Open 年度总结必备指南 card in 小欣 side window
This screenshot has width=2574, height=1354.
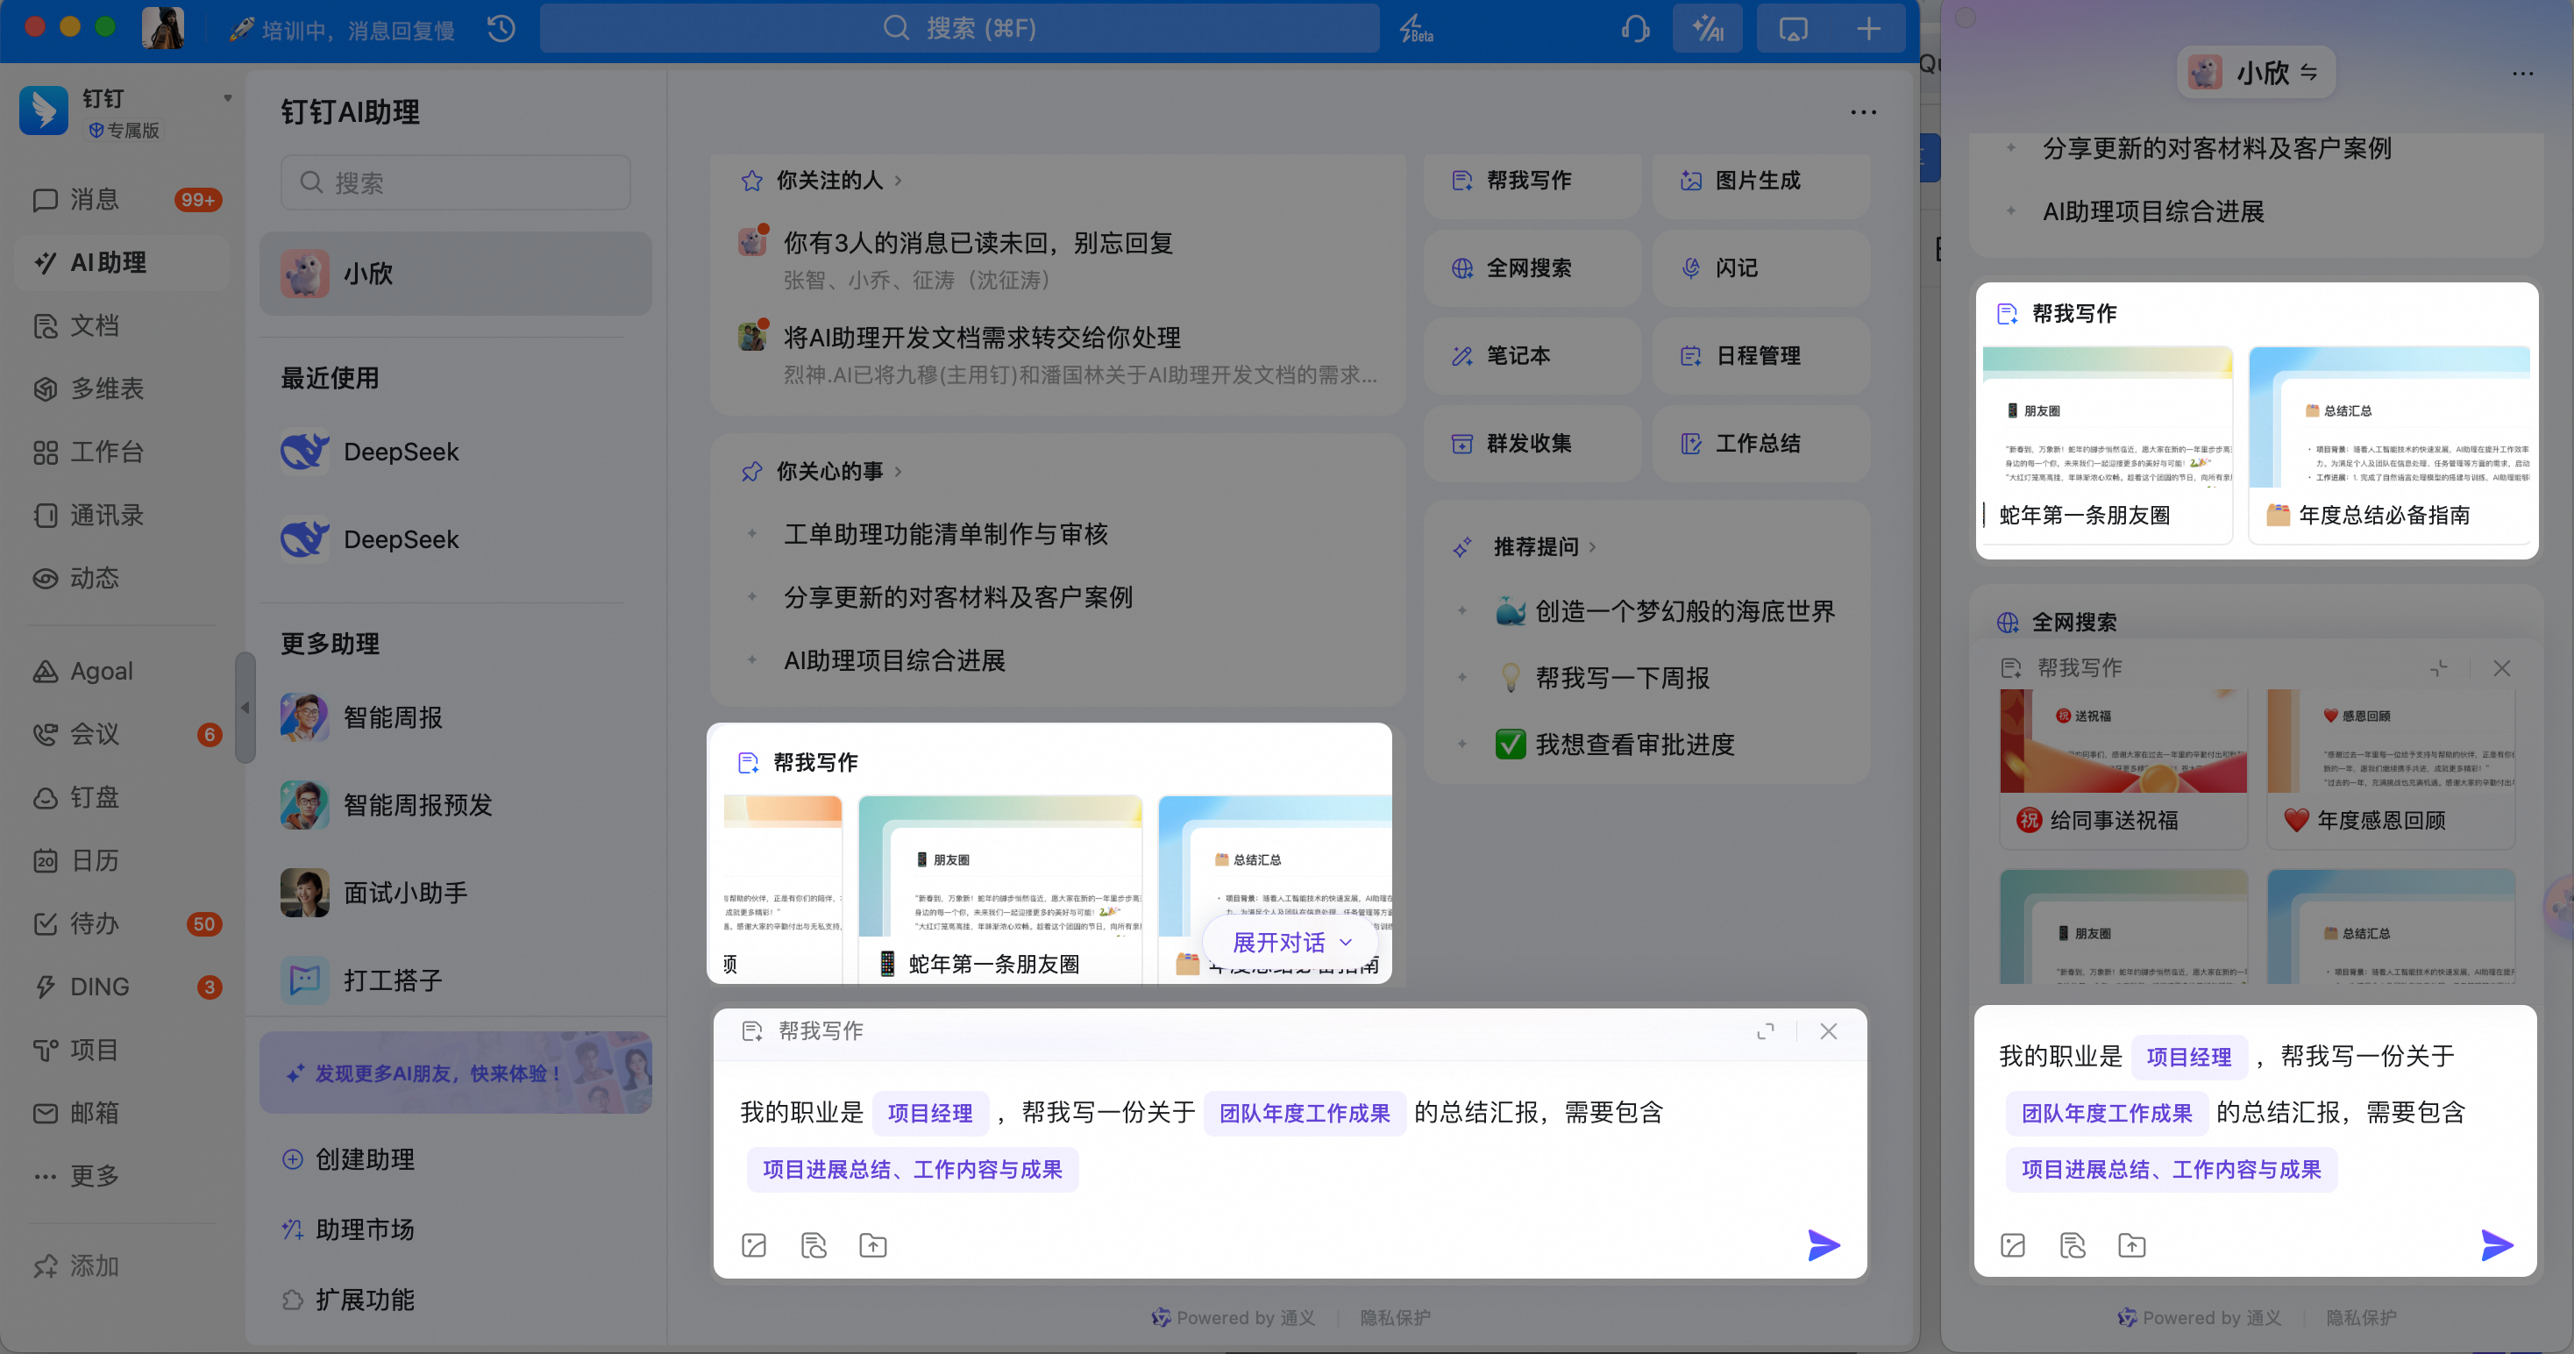click(2389, 445)
